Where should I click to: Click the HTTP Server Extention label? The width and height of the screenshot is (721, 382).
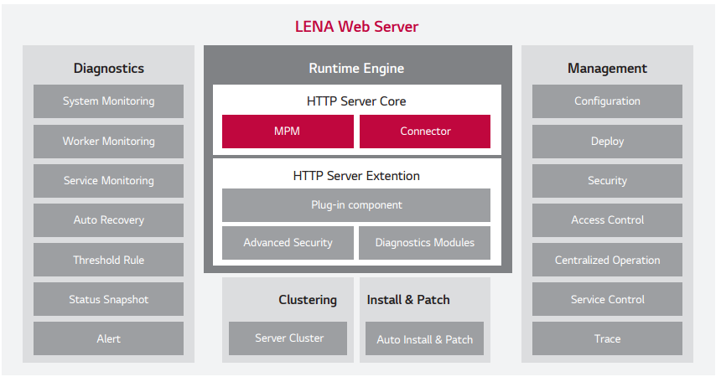point(356,176)
